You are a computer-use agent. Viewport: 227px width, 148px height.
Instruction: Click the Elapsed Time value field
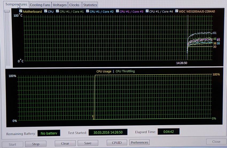tap(168, 132)
